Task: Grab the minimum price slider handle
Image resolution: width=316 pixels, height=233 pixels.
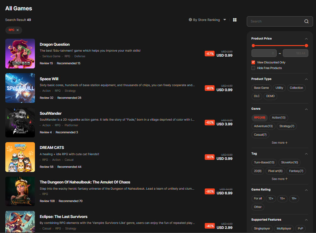Action: tap(253, 46)
